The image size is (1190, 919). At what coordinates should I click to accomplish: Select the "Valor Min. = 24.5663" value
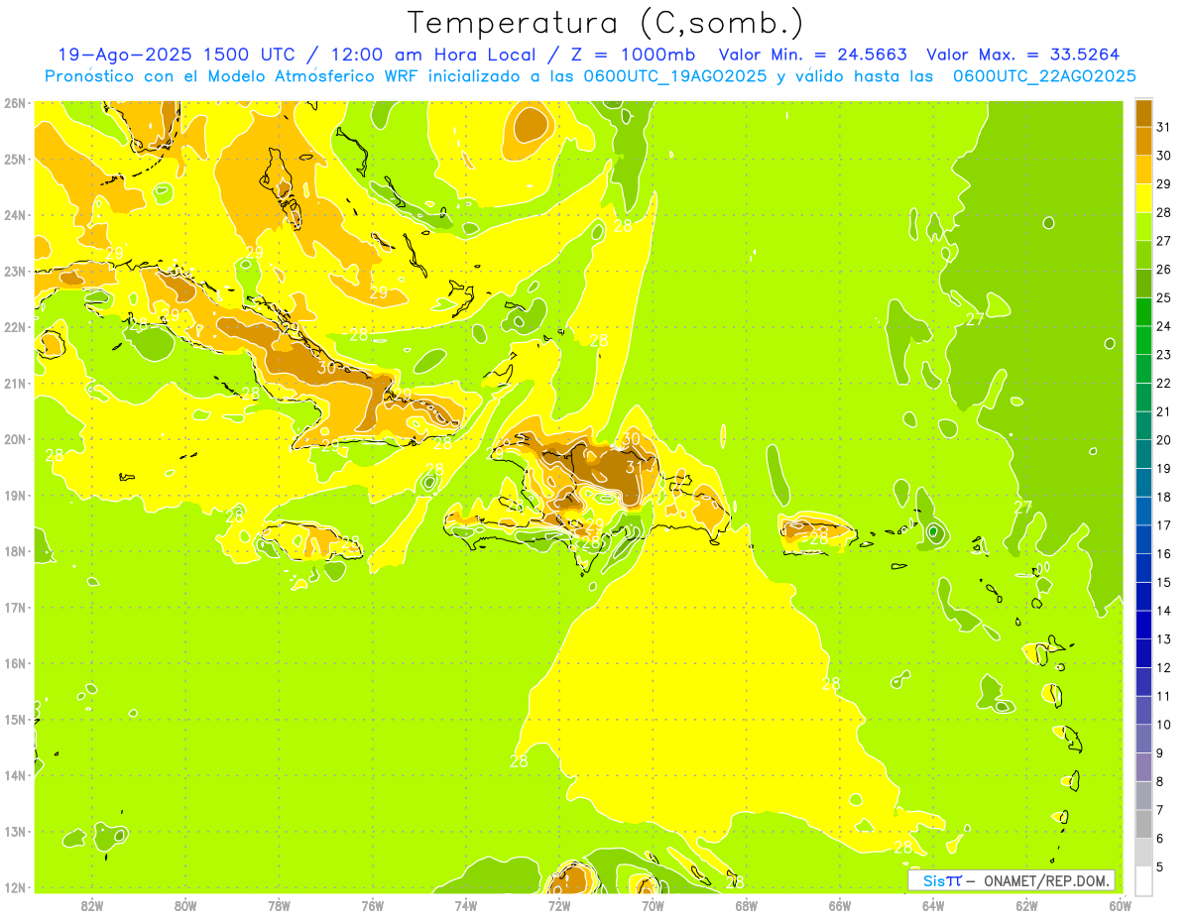[813, 55]
